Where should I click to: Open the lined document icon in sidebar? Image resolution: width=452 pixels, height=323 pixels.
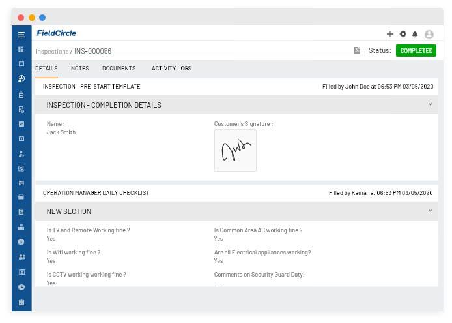coord(21,212)
